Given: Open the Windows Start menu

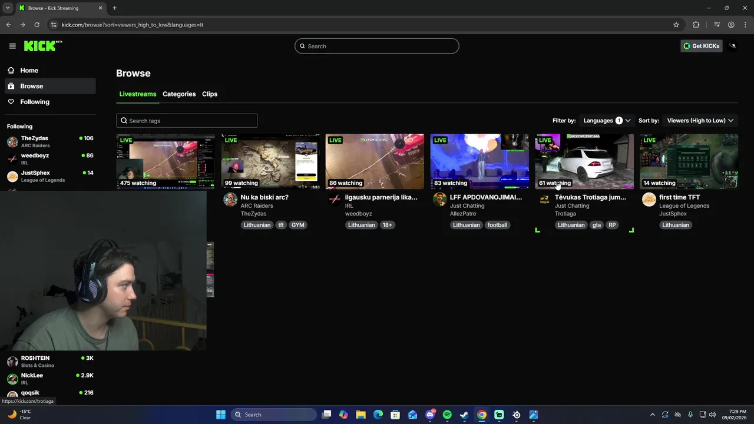Looking at the screenshot, I should pyautogui.click(x=221, y=415).
